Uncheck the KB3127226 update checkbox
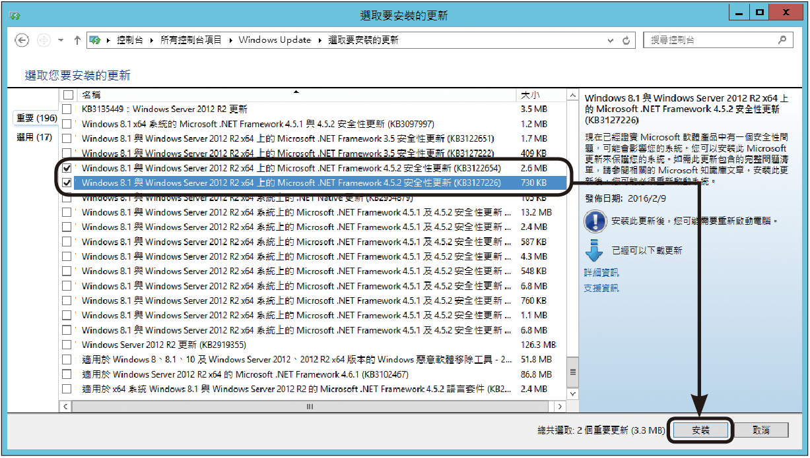 (x=67, y=183)
